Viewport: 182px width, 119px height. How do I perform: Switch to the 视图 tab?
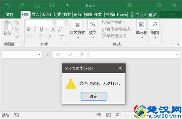coord(88,14)
